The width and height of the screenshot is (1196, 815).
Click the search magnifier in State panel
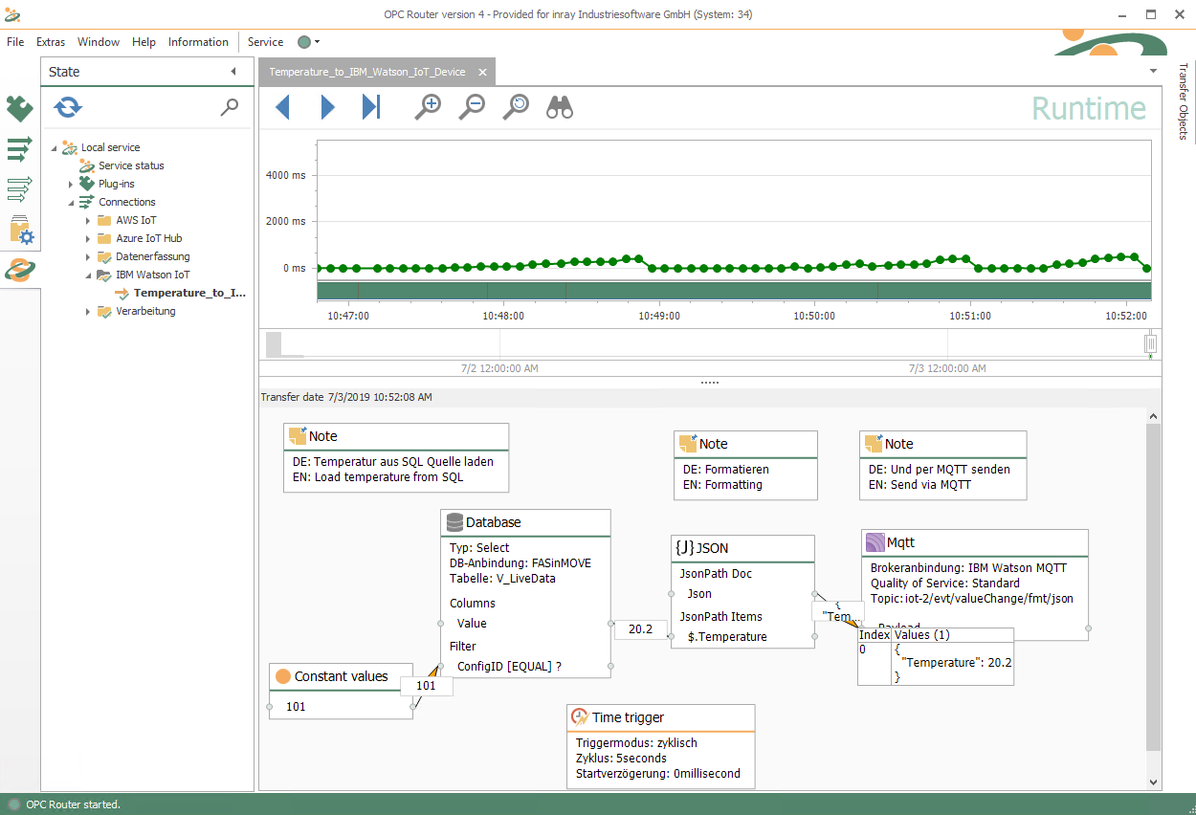(230, 107)
